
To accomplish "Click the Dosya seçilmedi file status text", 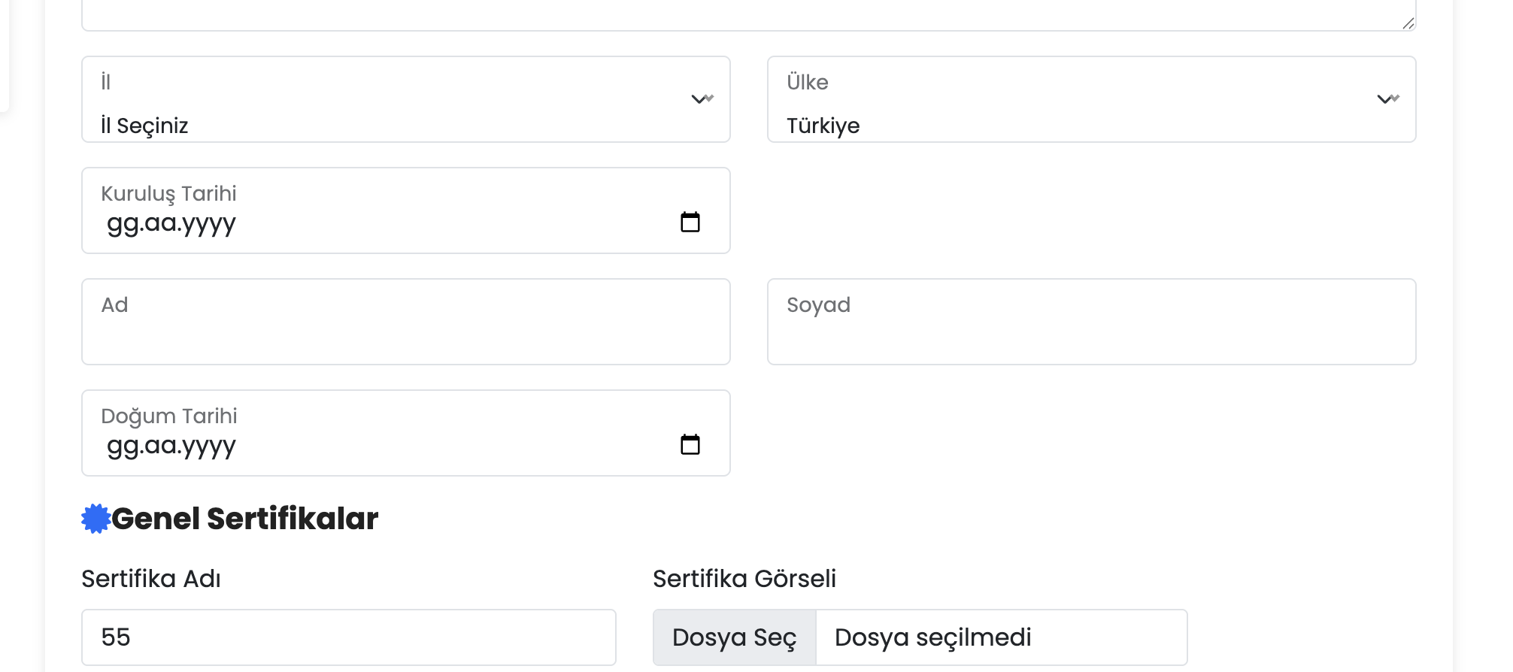I will 932,637.
